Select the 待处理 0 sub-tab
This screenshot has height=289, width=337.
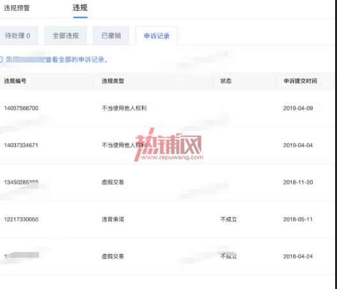18,36
